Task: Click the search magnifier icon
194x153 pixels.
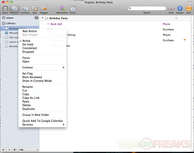Action: 130,8
